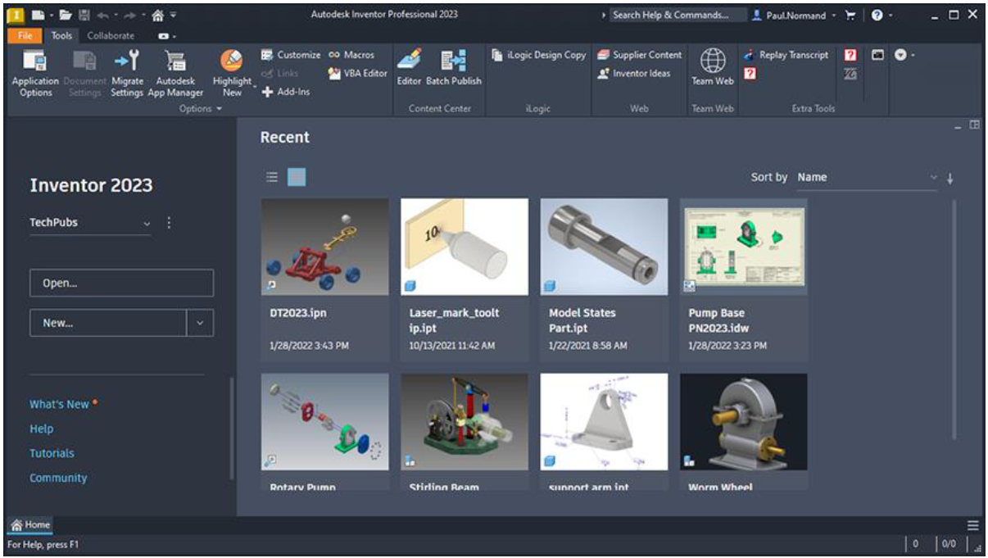Open the File tab

coord(25,36)
